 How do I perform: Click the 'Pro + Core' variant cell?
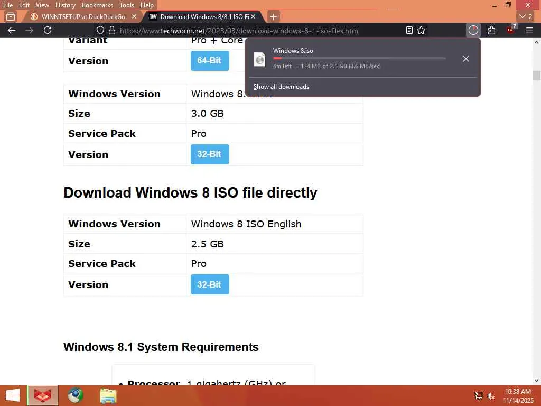tap(217, 40)
